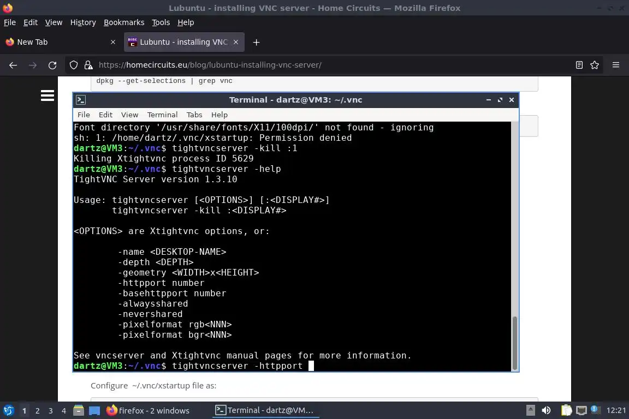Screen dimensions: 629x419
Task: Open network monitor tray icon
Action: (x=581, y=410)
